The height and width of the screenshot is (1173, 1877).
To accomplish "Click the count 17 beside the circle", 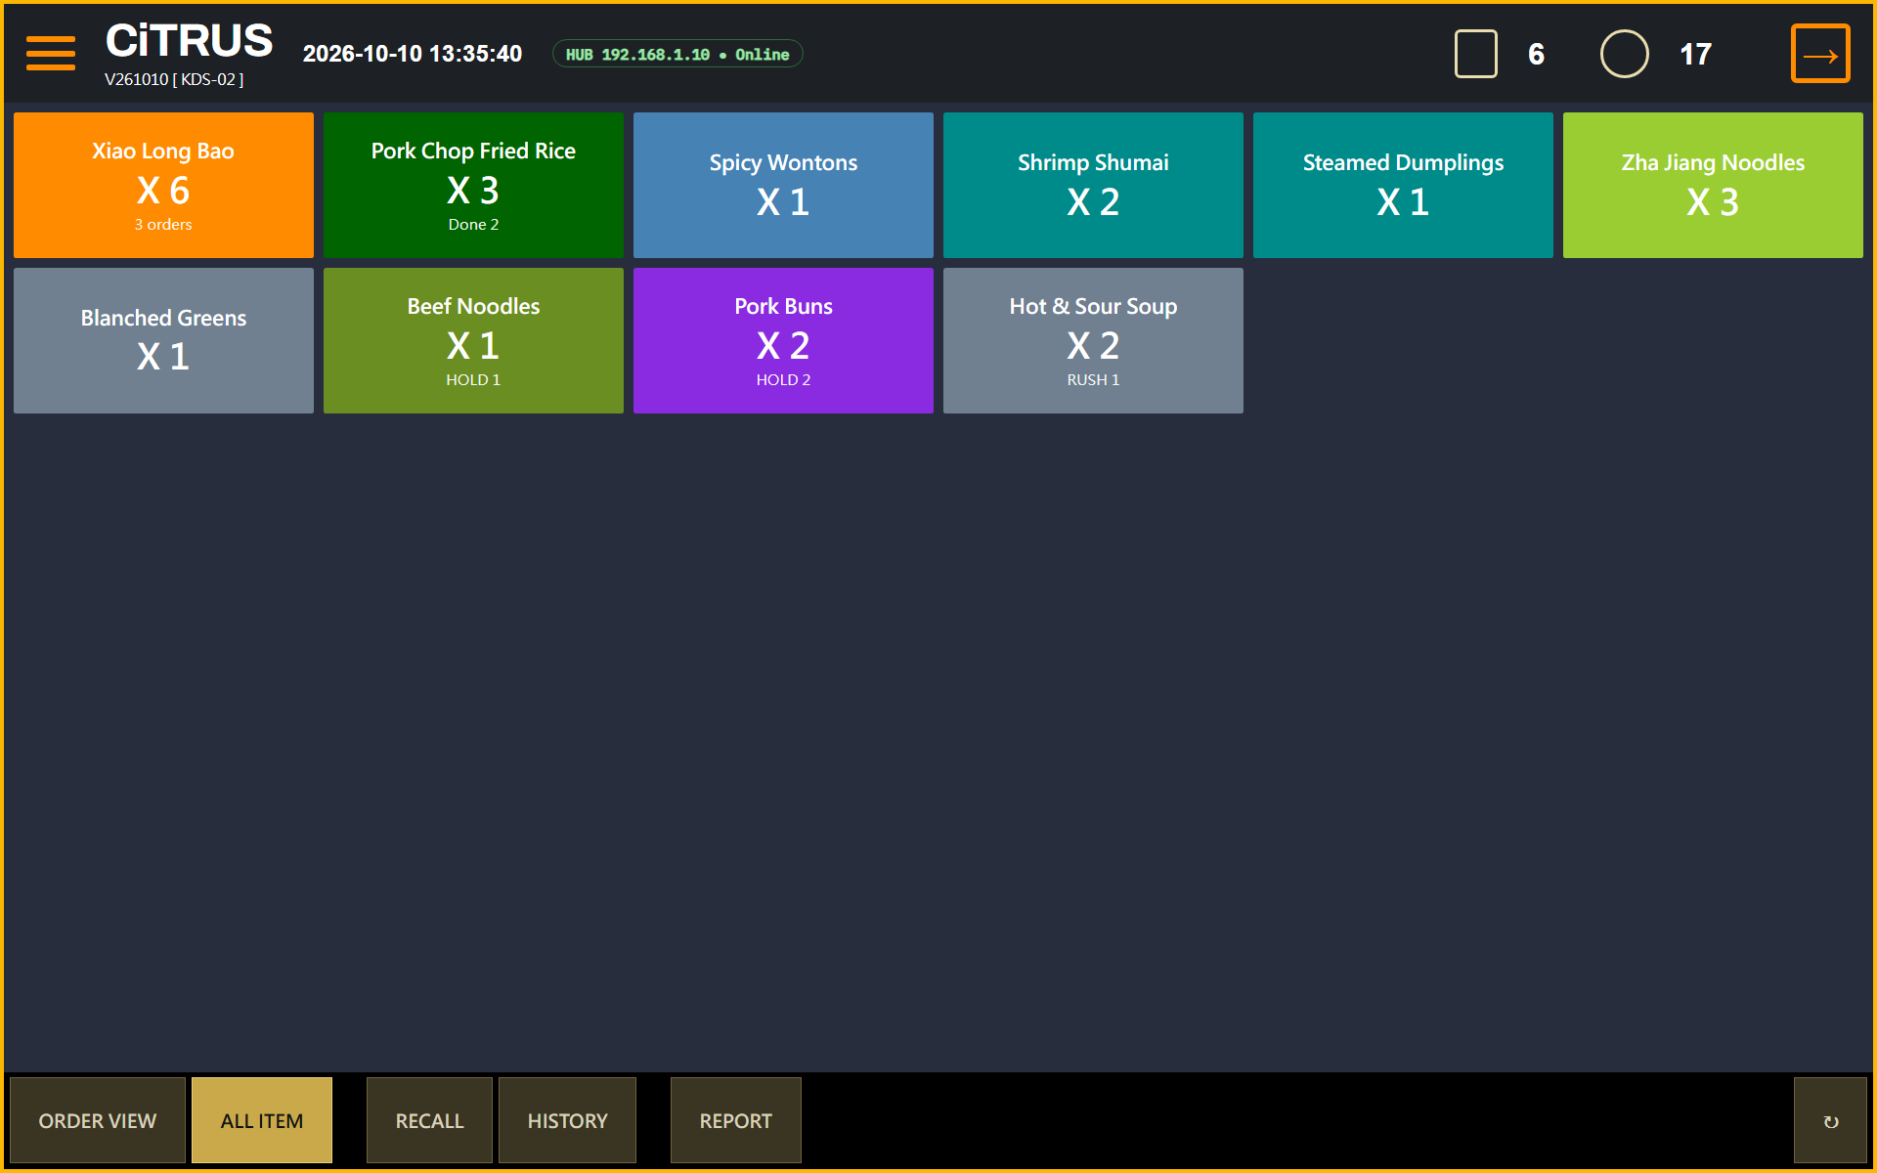I will 1695,54.
